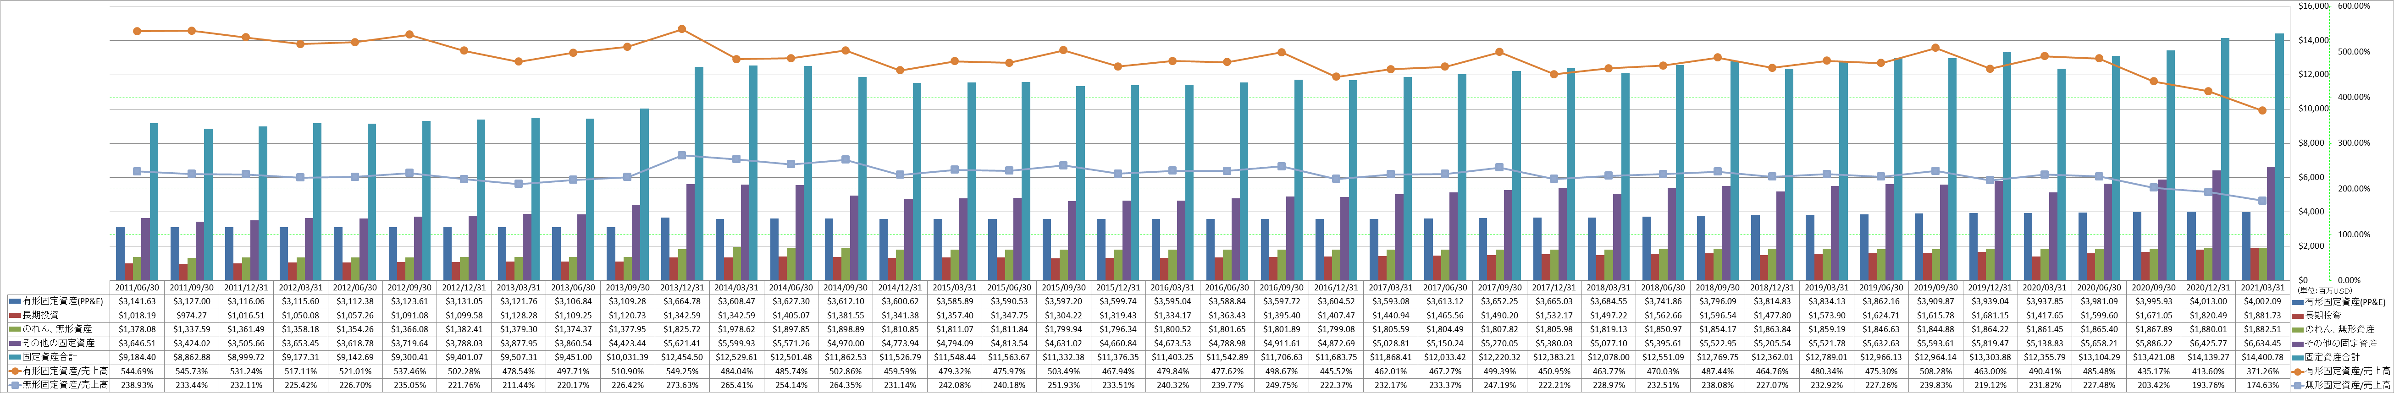Click the teal bar for 2011/06/30
Viewport: 2394px width, 393px height.
pos(154,202)
